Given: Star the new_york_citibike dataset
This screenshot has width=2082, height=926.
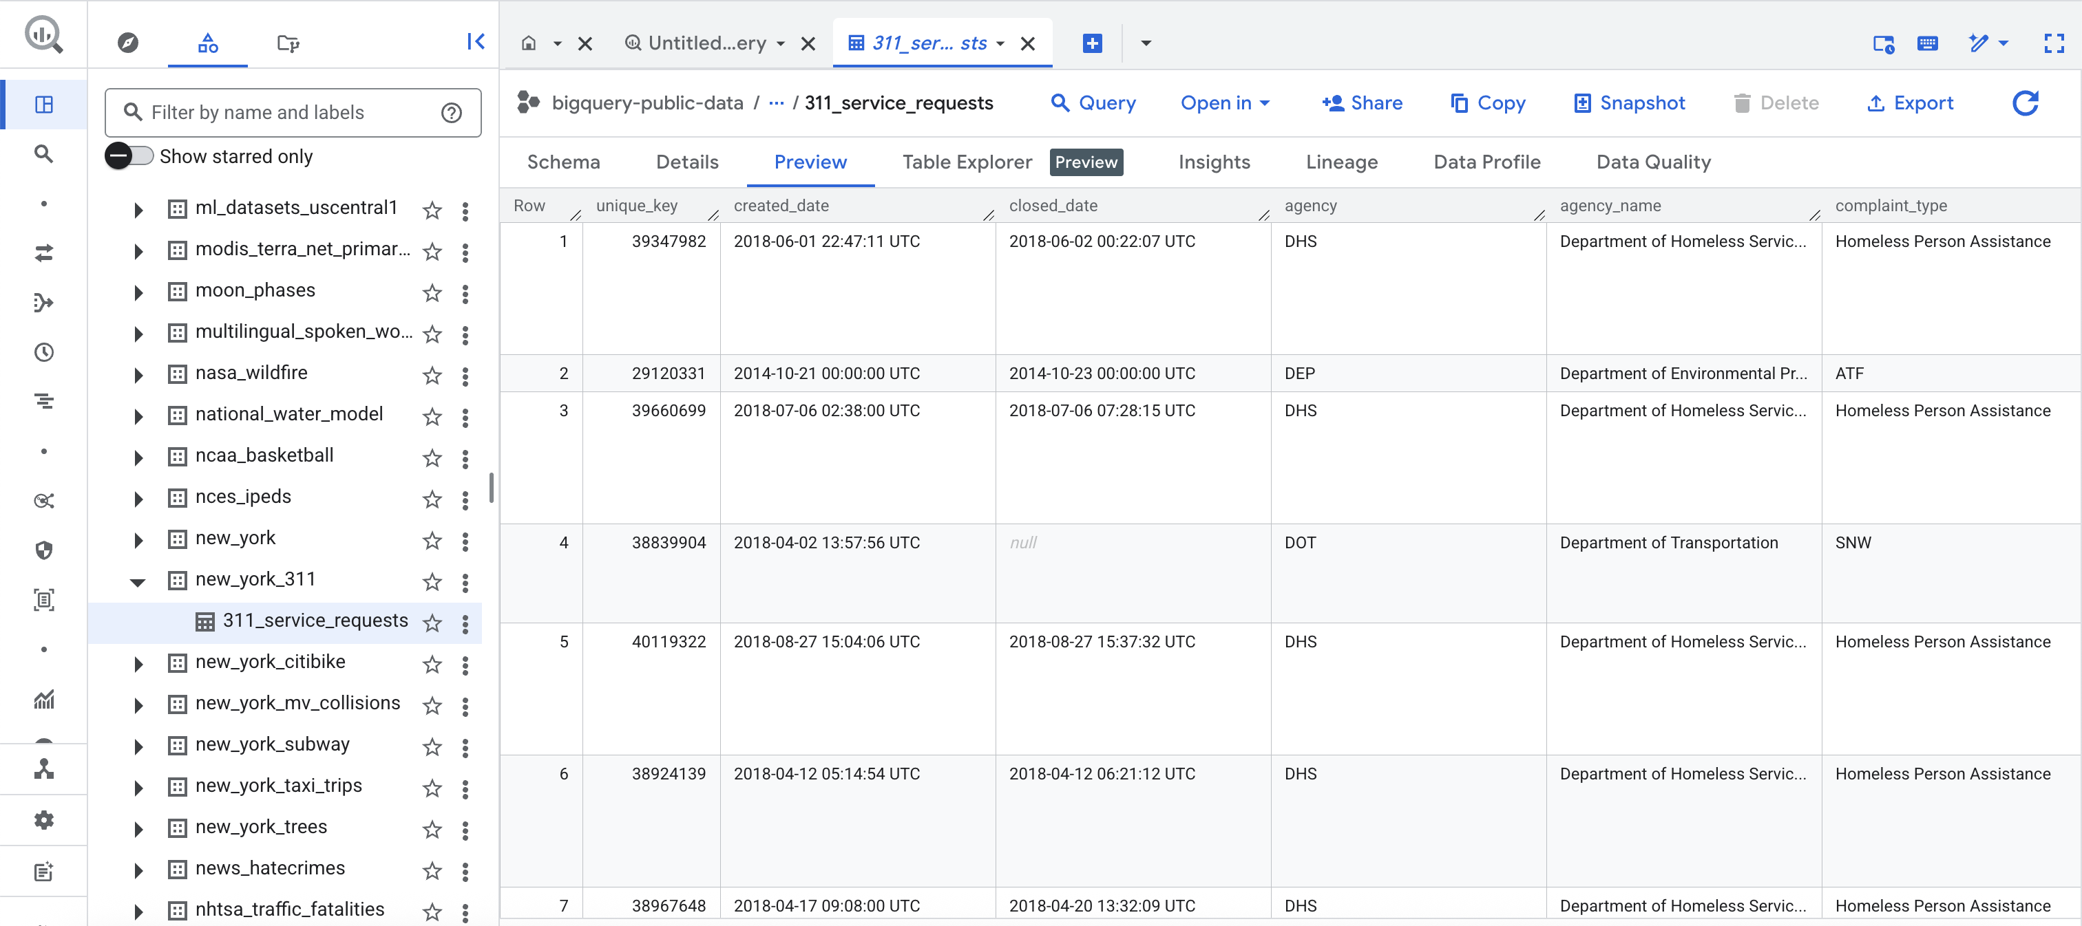Looking at the screenshot, I should pyautogui.click(x=432, y=665).
